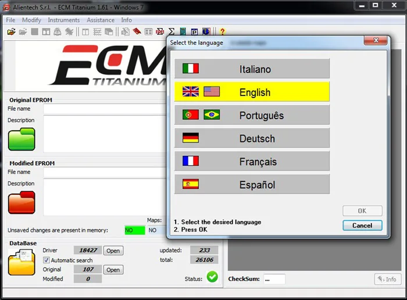Image resolution: width=407 pixels, height=300 pixels.
Task: Select the highlighted English language option
Action: pos(252,92)
